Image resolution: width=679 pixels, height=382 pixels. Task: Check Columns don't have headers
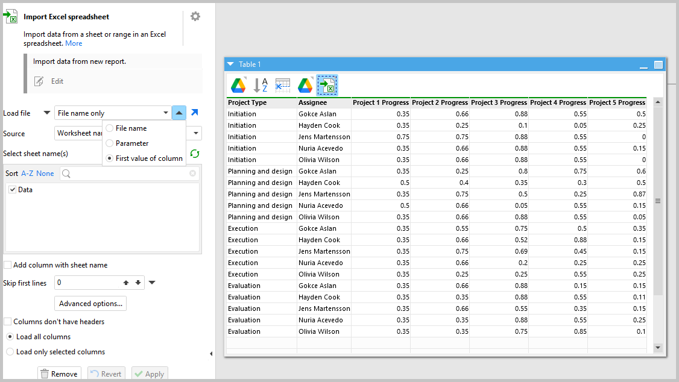[8, 321]
